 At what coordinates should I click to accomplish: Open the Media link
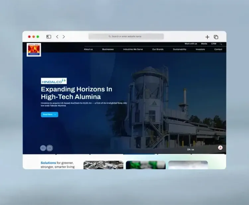(x=204, y=44)
